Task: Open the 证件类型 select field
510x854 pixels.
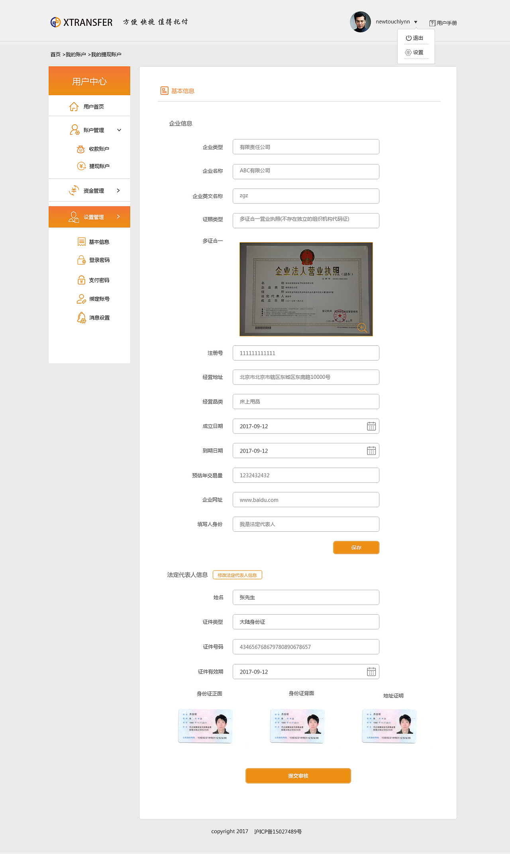Action: click(x=306, y=622)
